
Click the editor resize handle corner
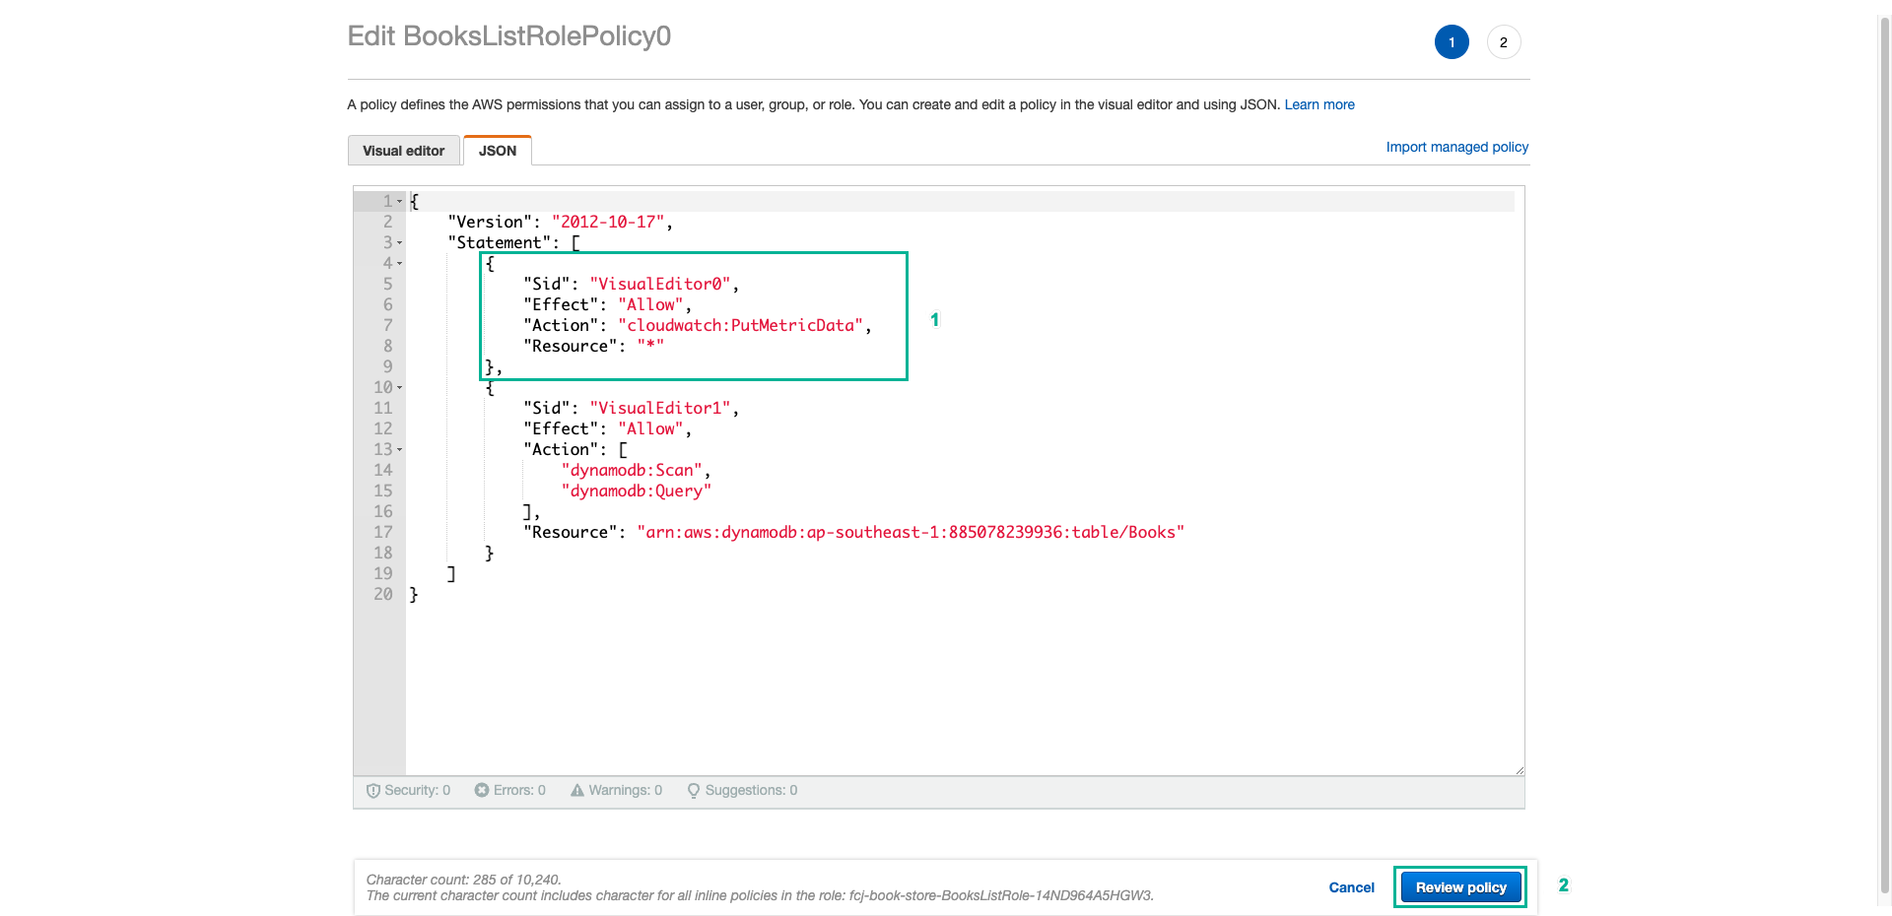(x=1520, y=770)
